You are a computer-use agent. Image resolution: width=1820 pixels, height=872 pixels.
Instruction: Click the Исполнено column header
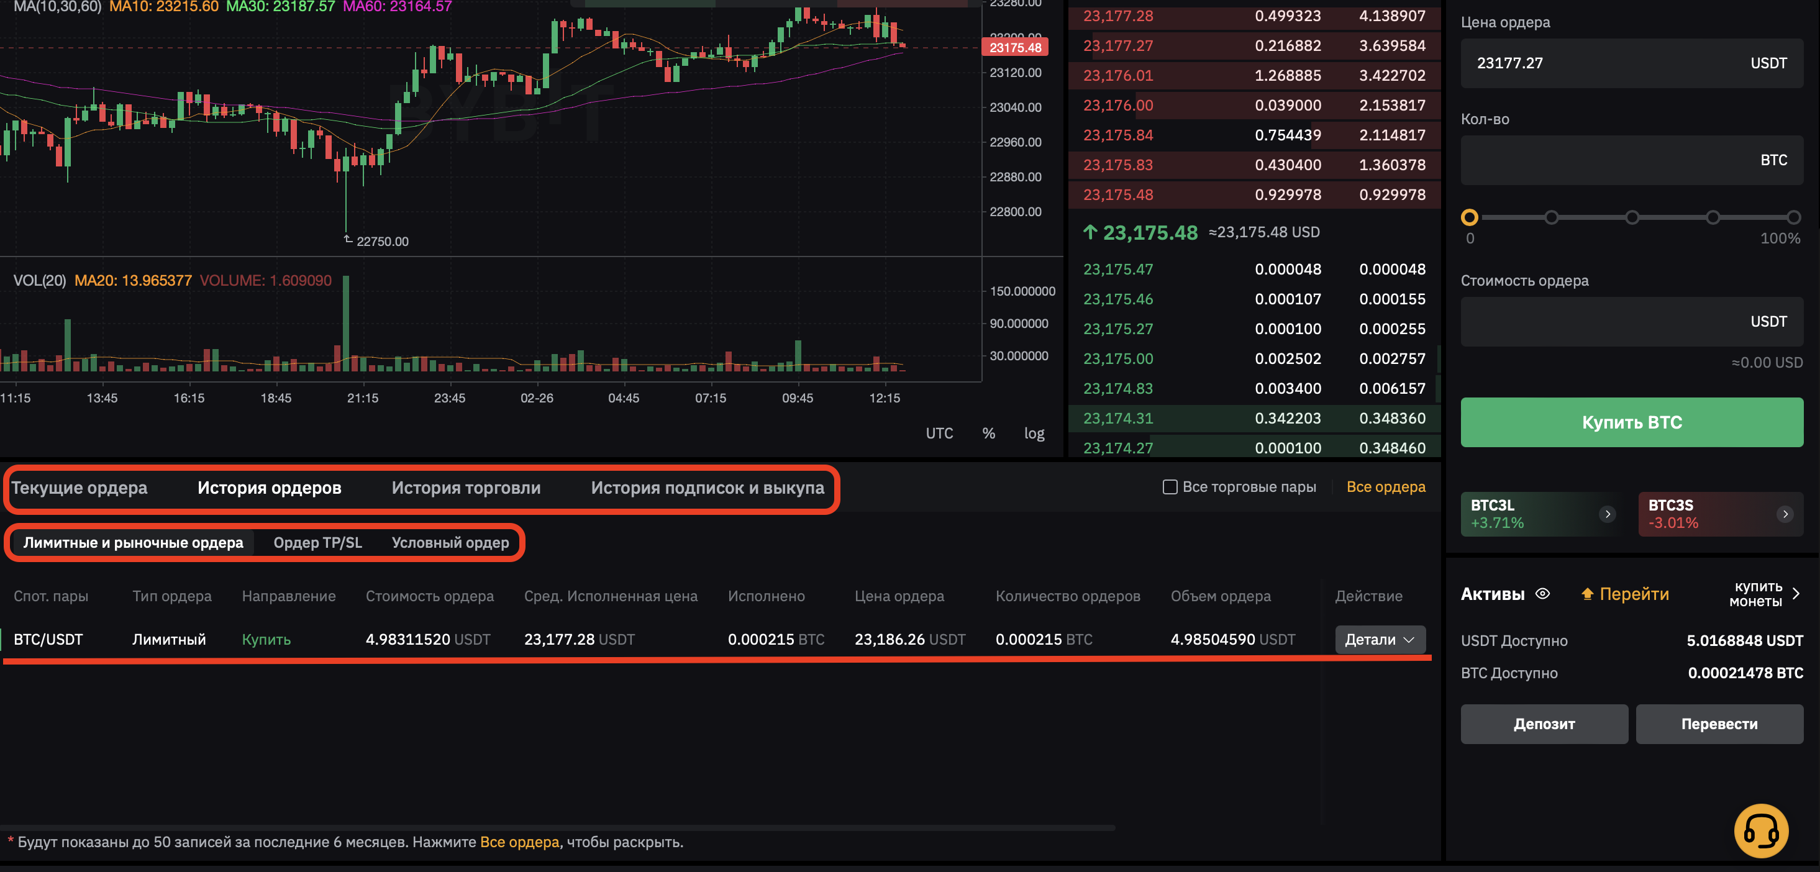(766, 596)
